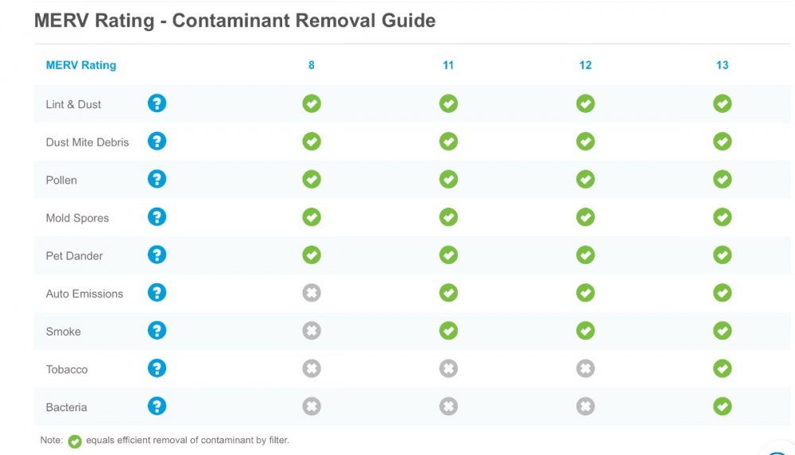Click the MERV 8 Lint & Dust checkmark

pyautogui.click(x=312, y=103)
